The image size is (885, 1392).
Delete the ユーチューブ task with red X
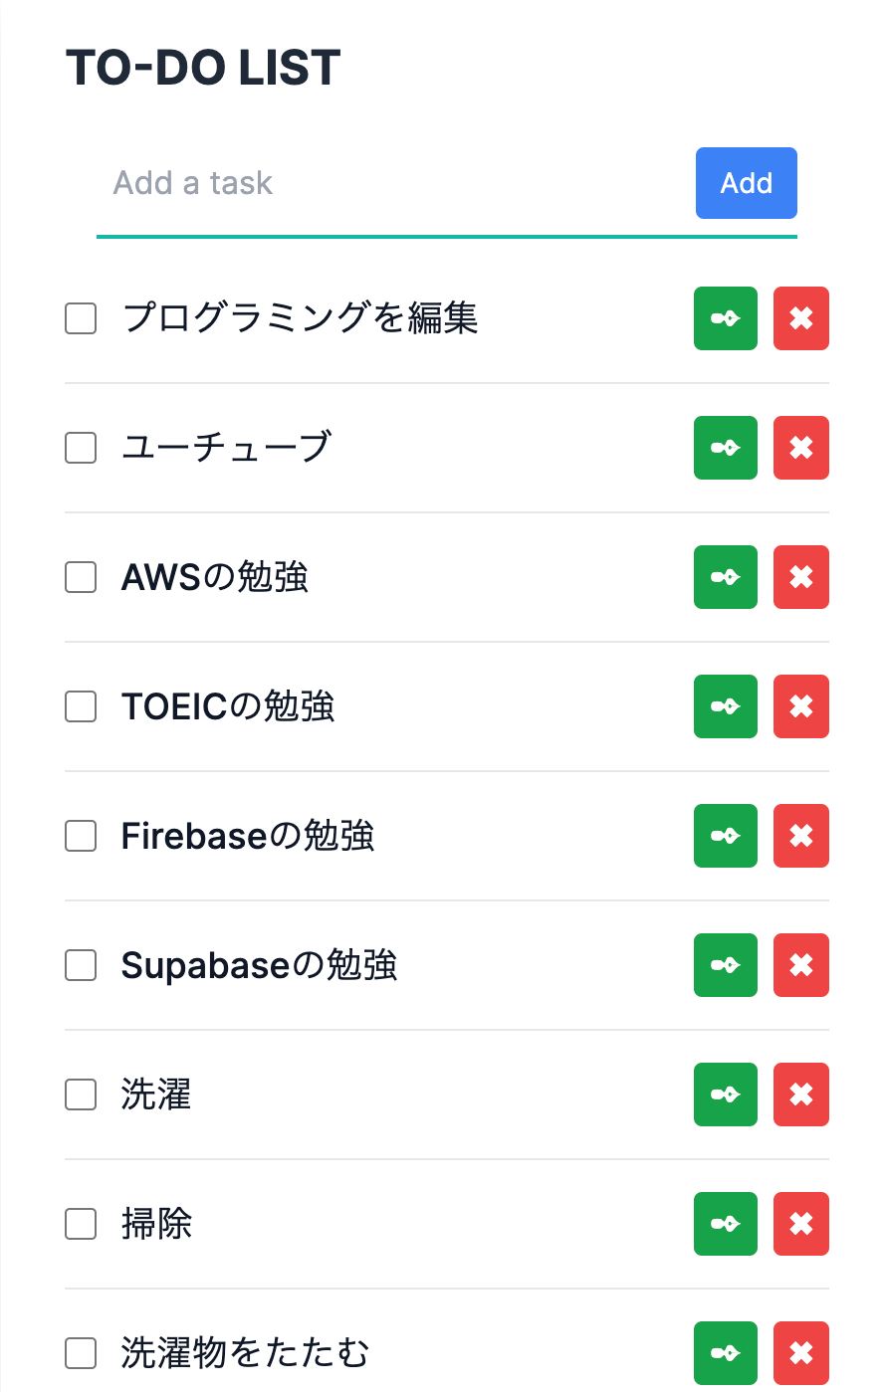point(801,448)
